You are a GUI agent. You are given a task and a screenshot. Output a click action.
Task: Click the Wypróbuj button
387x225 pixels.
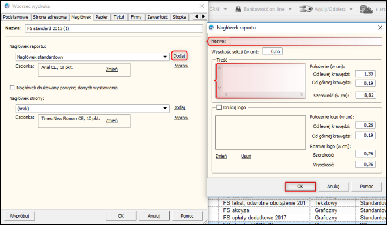pyautogui.click(x=19, y=216)
